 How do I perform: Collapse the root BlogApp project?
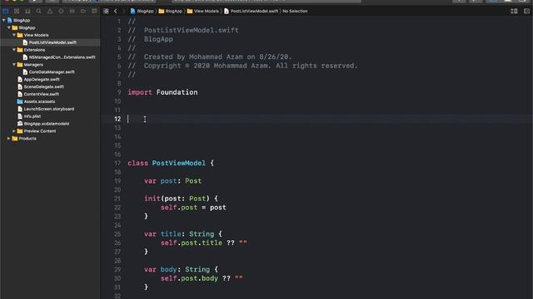(3, 20)
